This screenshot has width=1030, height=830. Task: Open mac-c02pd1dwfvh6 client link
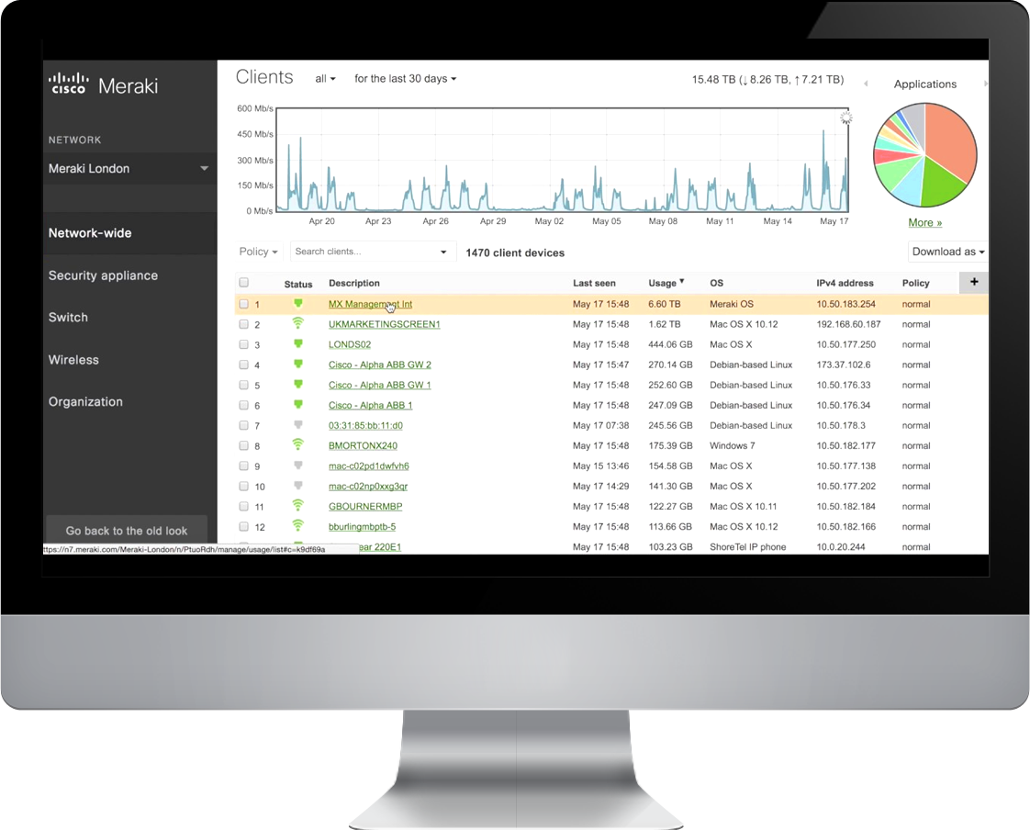click(368, 465)
